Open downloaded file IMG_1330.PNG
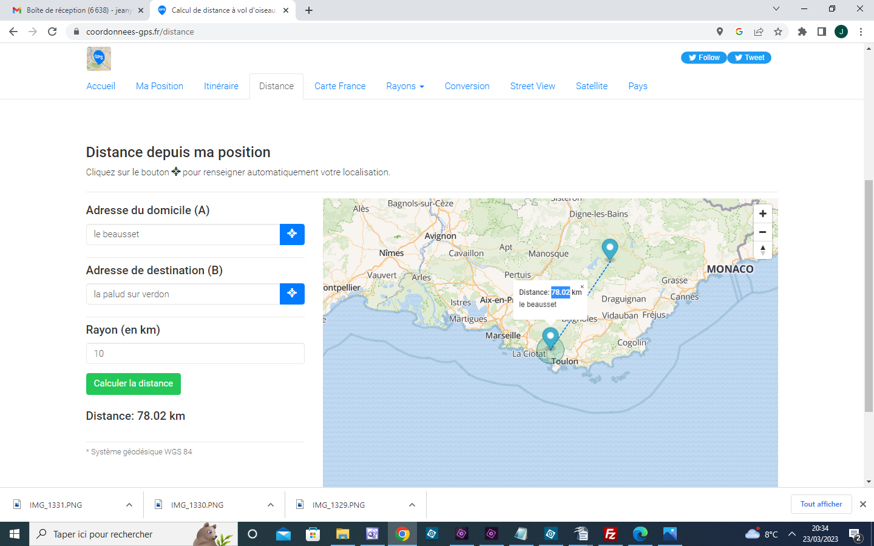Image resolution: width=874 pixels, height=546 pixels. (197, 505)
